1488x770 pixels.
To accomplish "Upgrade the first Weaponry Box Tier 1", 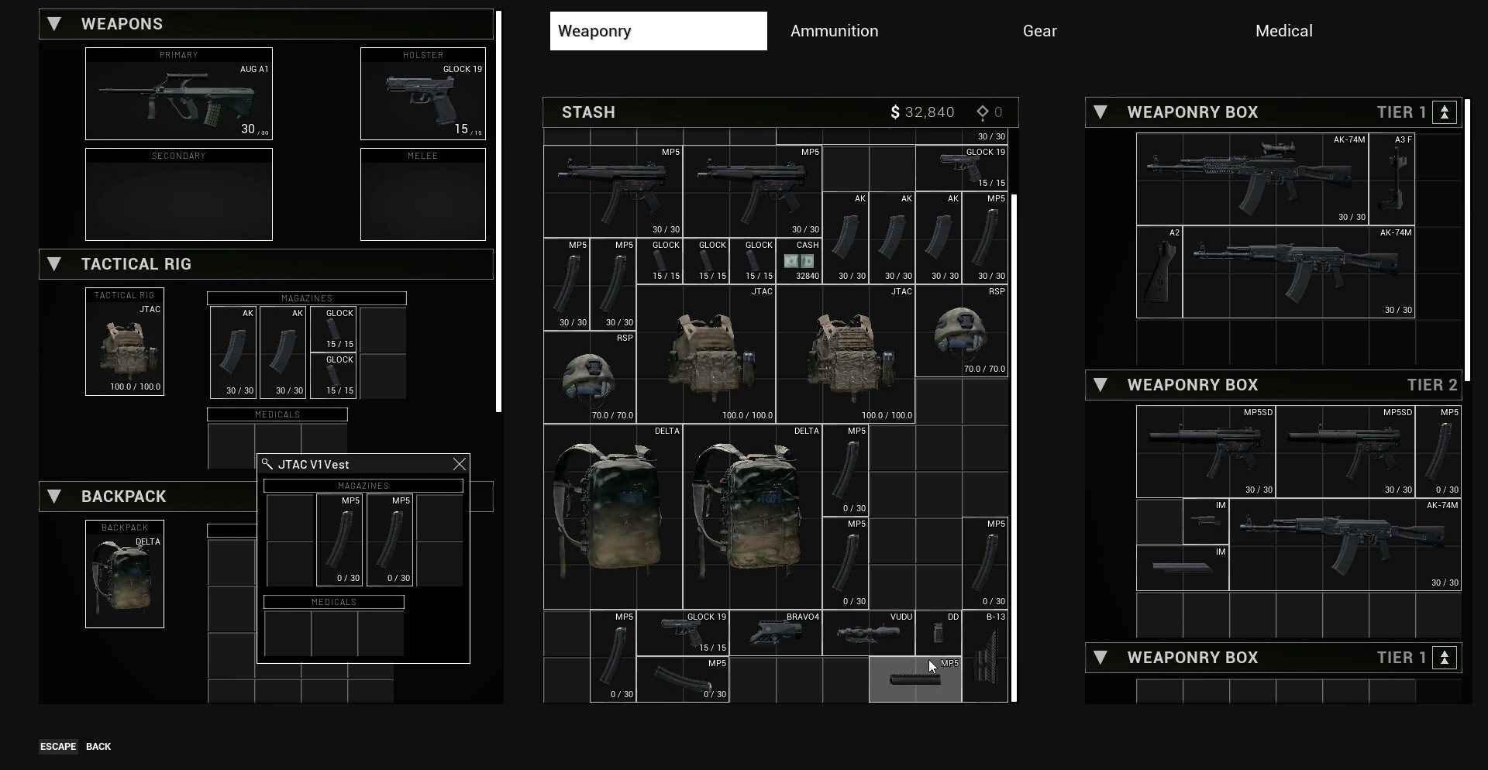I will tap(1445, 112).
